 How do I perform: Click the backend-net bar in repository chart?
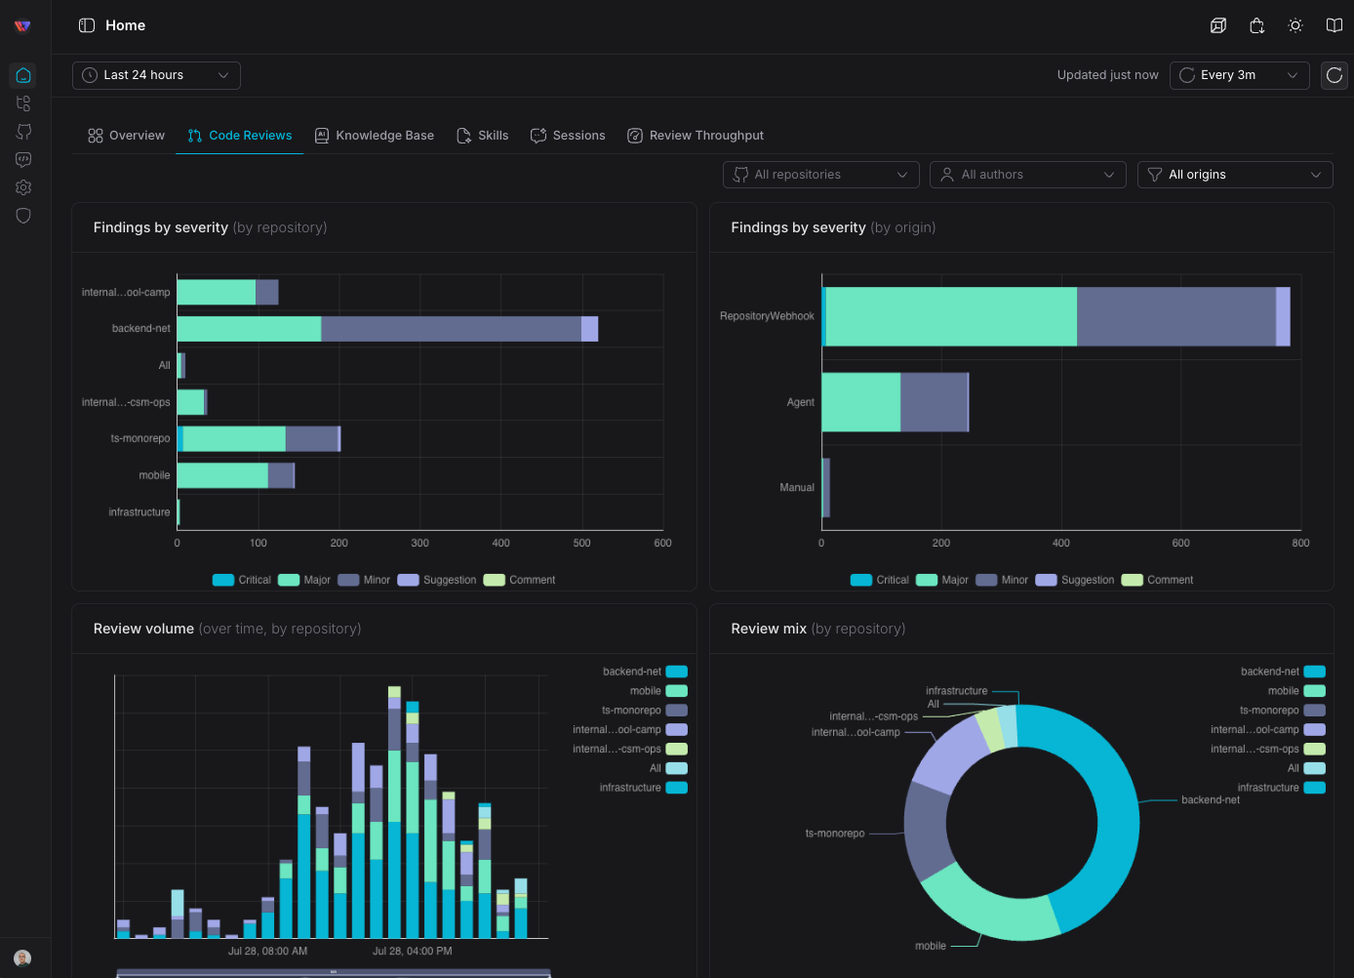(387, 329)
